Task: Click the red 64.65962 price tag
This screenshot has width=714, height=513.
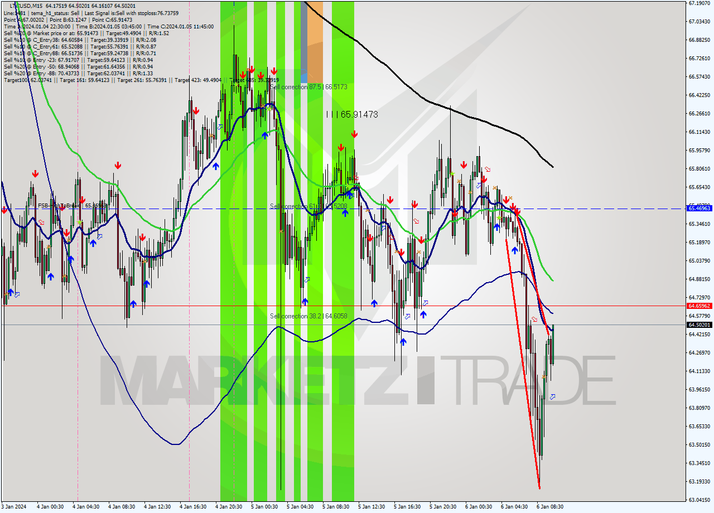Action: pyautogui.click(x=699, y=306)
